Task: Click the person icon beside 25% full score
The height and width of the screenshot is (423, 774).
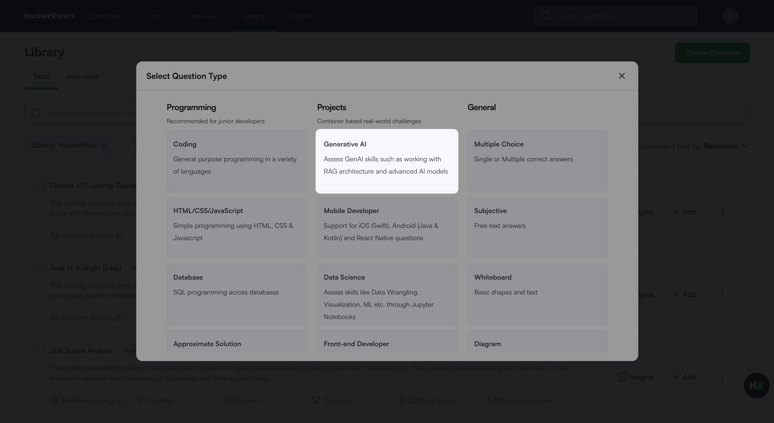Action: (x=403, y=400)
